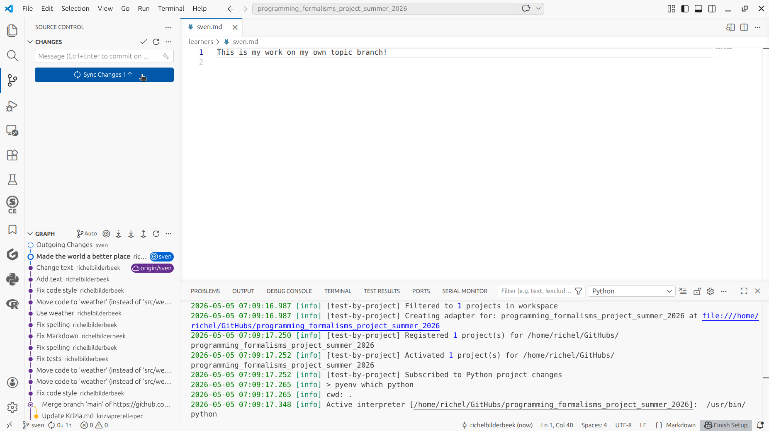Open the Accounts icon

click(12, 383)
